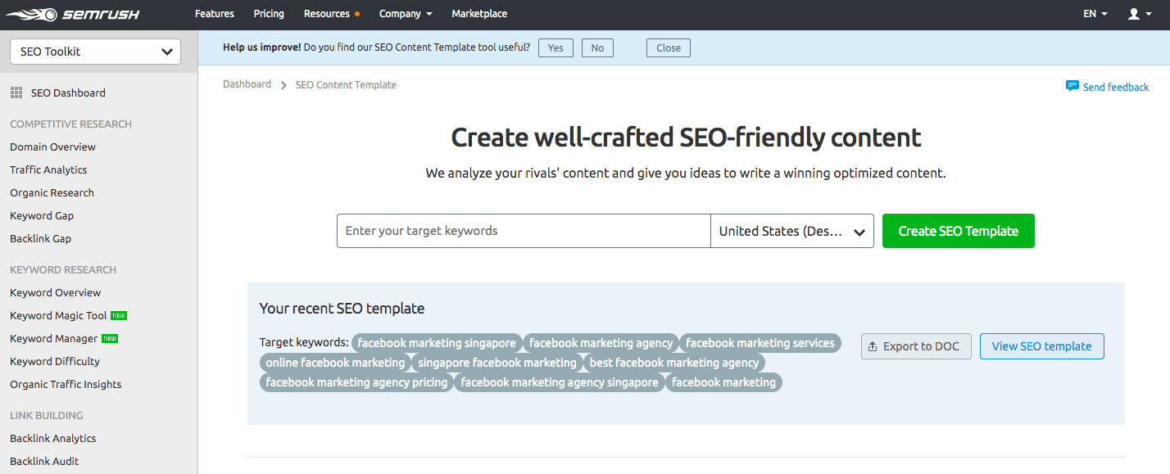1170x474 pixels.
Task: Open the user account icon menu
Action: pos(1140,14)
